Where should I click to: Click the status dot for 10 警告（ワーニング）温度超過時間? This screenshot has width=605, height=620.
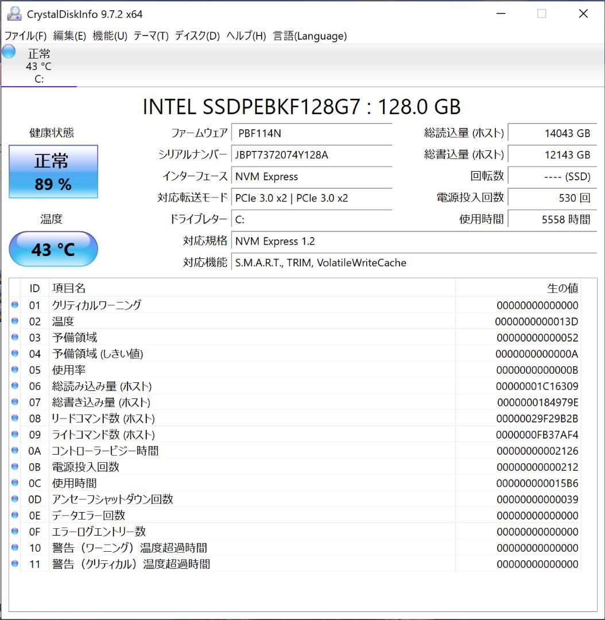tap(14, 548)
